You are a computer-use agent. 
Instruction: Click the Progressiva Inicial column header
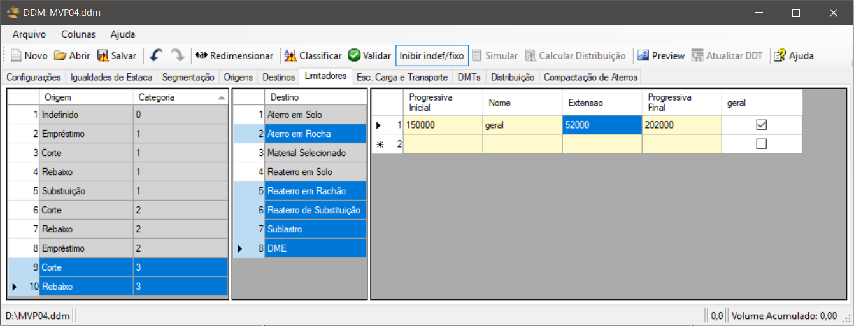(443, 103)
